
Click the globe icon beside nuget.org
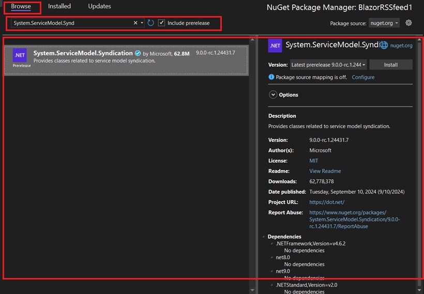384,45
